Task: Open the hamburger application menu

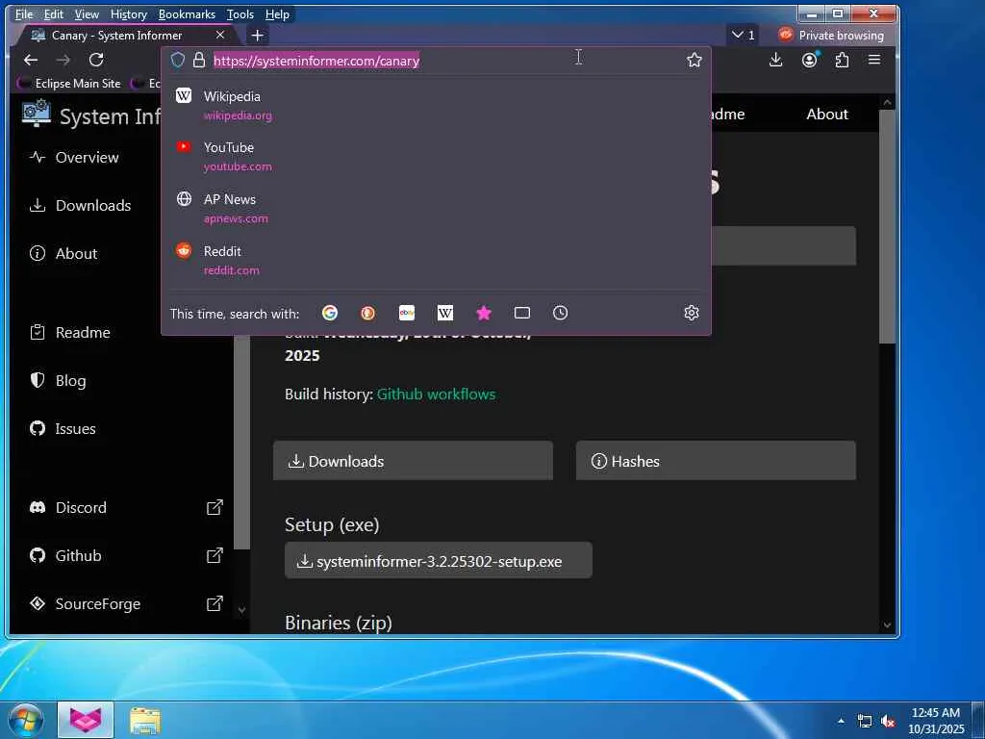Action: point(873,60)
